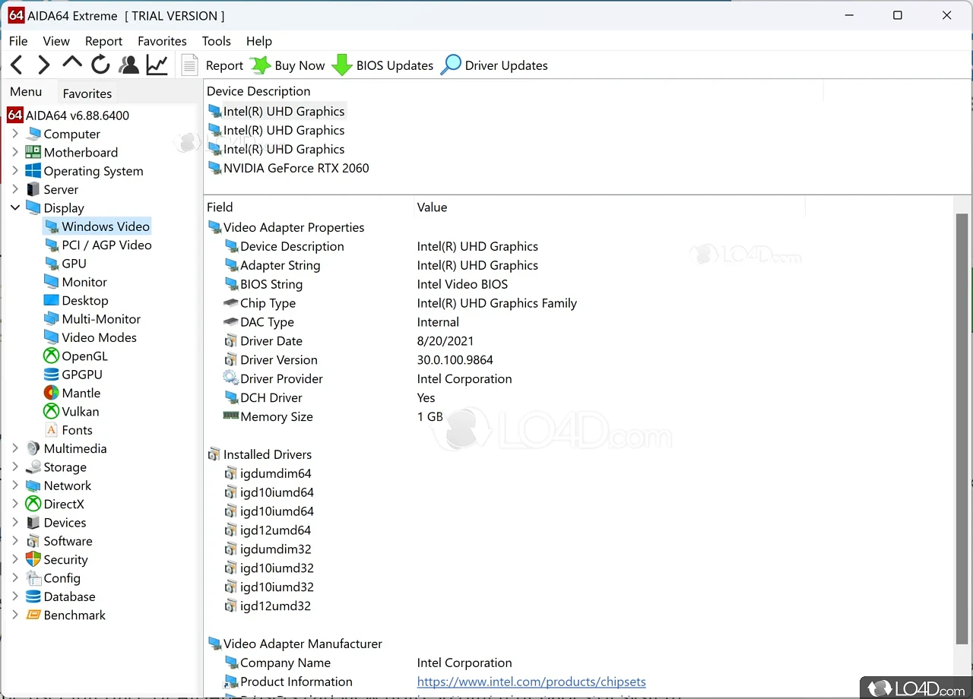This screenshot has height=699, width=973.
Task: Open BIOS Updates from toolbar
Action: coord(383,65)
